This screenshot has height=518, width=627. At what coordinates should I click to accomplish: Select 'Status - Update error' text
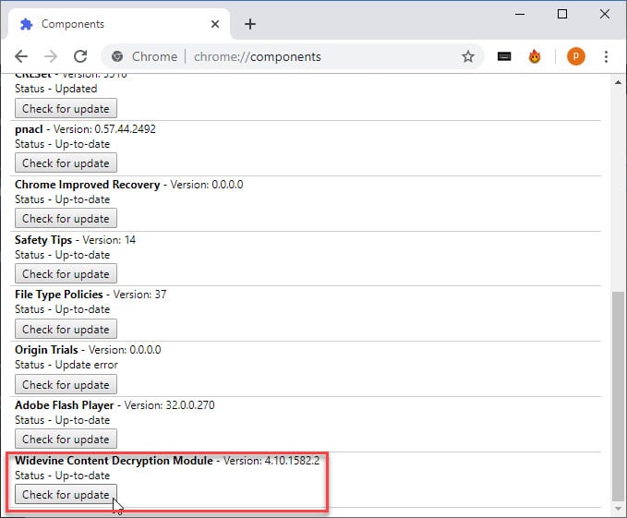tap(66, 365)
